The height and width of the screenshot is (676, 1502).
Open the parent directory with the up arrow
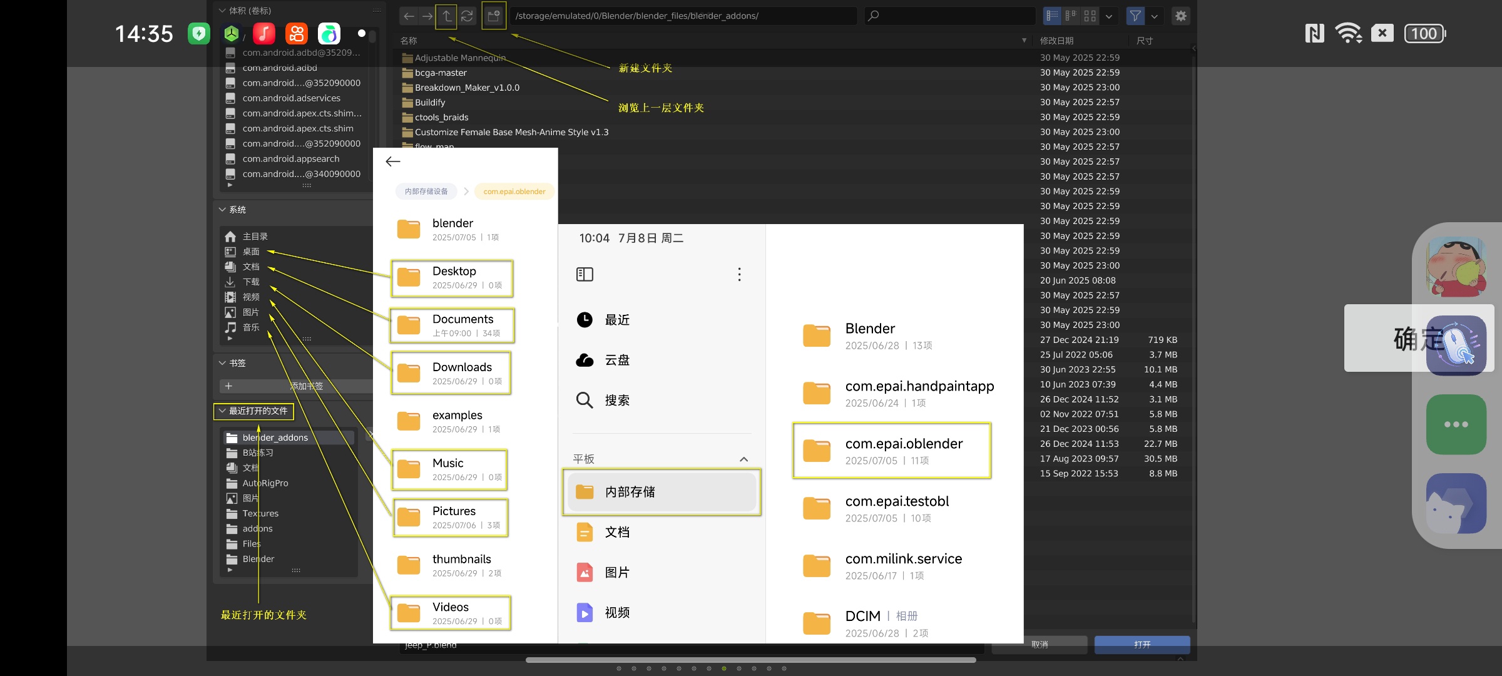click(447, 16)
